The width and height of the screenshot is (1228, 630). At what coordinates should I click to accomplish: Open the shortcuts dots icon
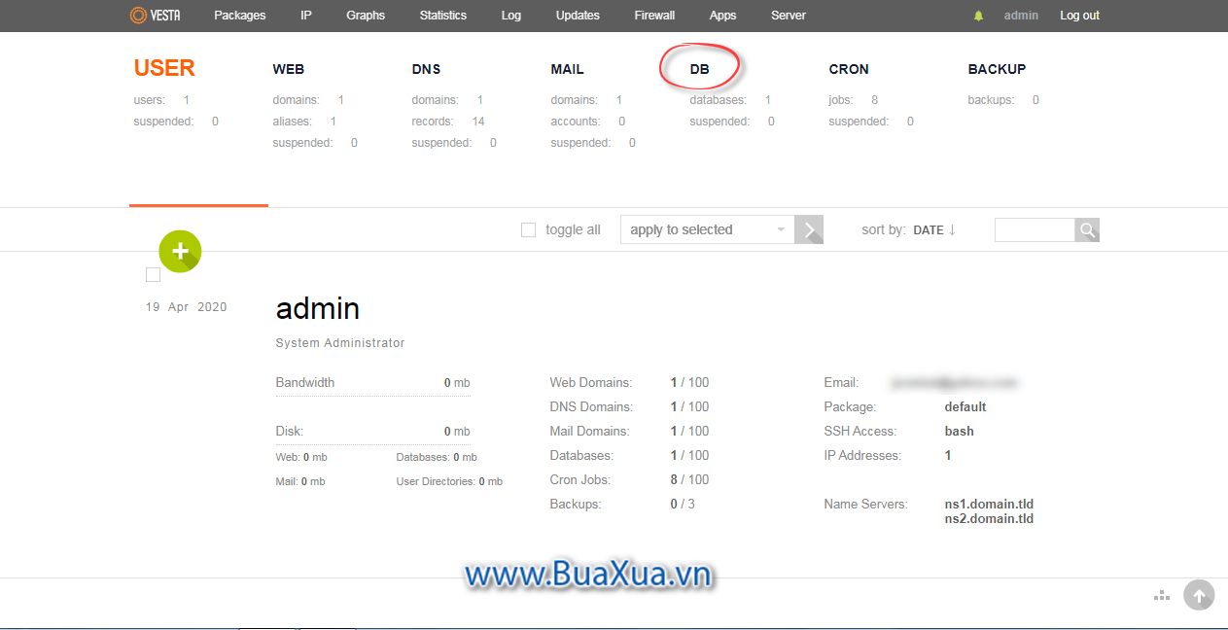pyautogui.click(x=1161, y=595)
